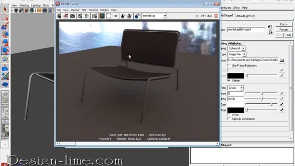Image resolution: width=295 pixels, height=166 pixels.
Task: Pause IPR tuning with the pause icon
Action: [197, 16]
